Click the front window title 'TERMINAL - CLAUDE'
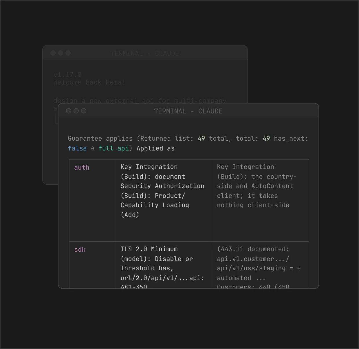Viewport: 359px width, 349px height. [x=188, y=111]
